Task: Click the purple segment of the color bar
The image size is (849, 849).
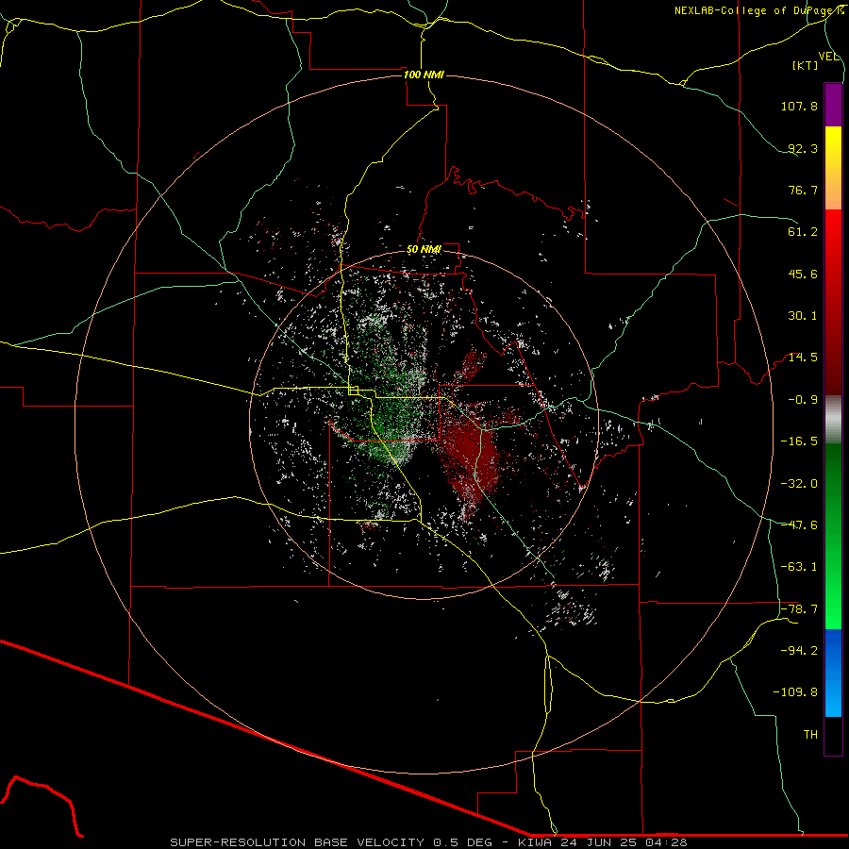Action: click(833, 105)
